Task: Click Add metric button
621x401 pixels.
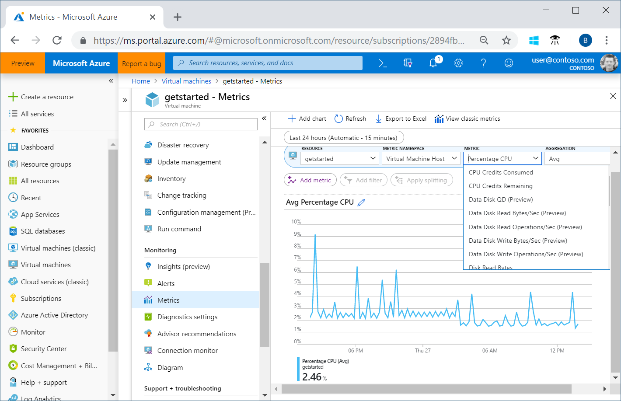Action: (310, 180)
